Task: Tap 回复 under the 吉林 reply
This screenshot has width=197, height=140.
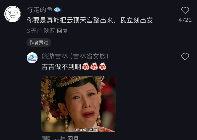Action: coord(73,138)
